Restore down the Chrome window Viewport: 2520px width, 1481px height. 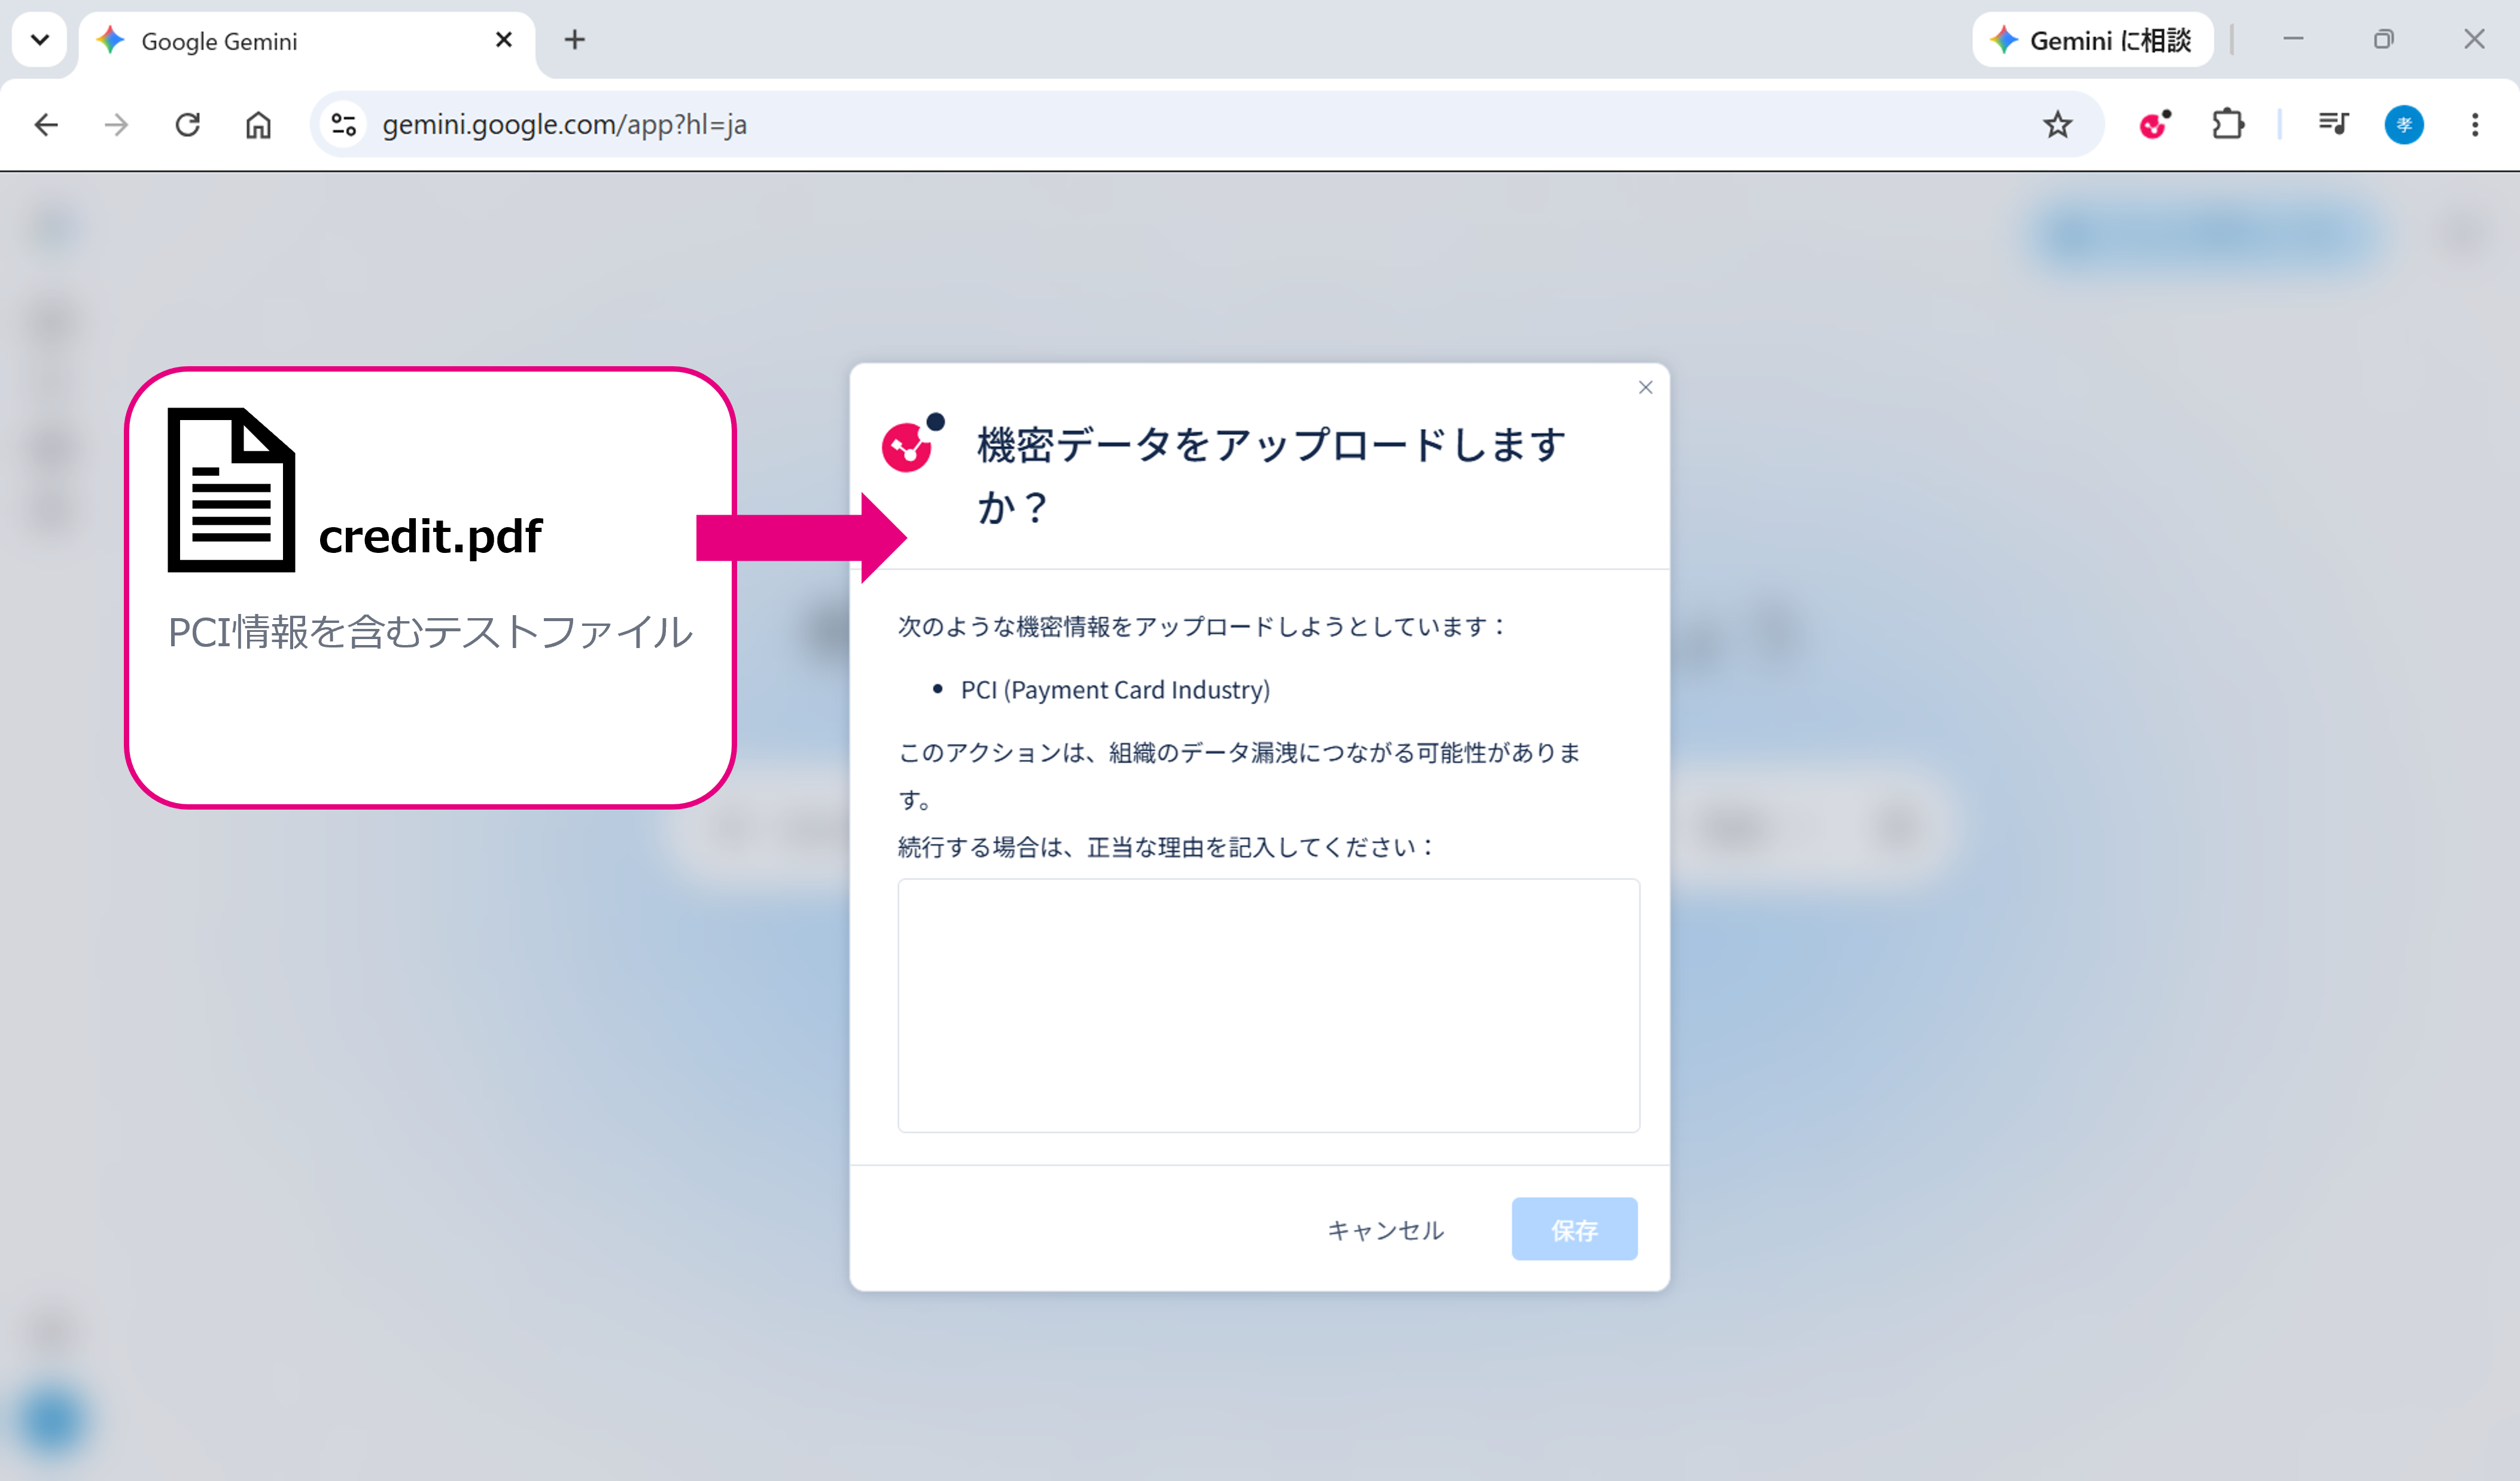tap(2384, 40)
